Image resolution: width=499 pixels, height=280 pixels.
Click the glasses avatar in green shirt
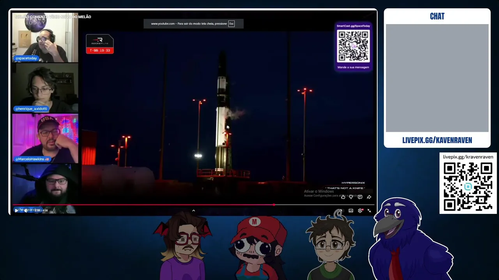[x=331, y=247]
